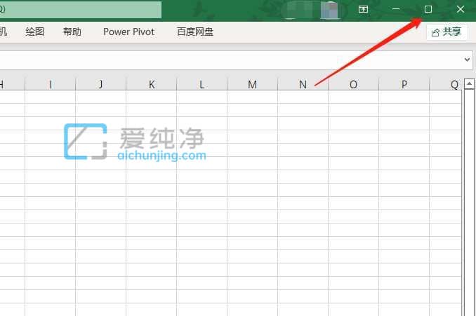Click the vertical scrollbar up arrow

click(x=469, y=83)
